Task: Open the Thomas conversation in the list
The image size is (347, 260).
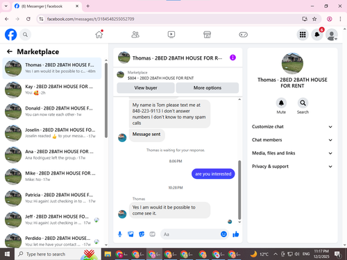Action: 52,68
